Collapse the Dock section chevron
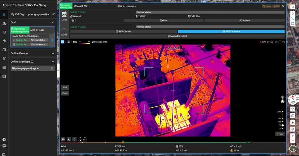 pos(53,22)
